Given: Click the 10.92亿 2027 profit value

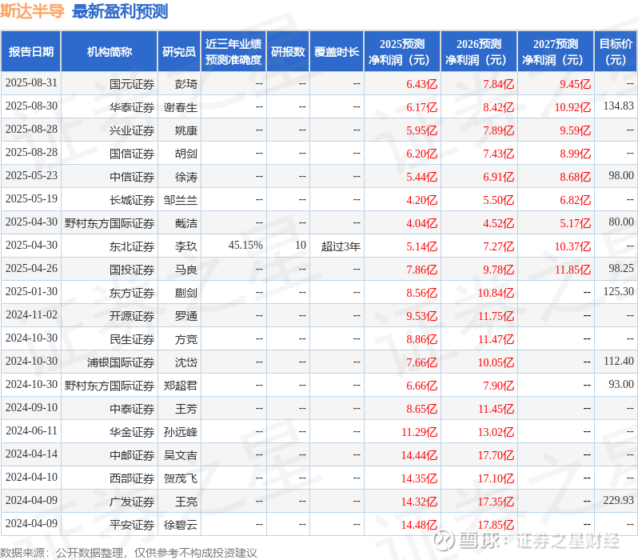Looking at the screenshot, I should (x=572, y=107).
